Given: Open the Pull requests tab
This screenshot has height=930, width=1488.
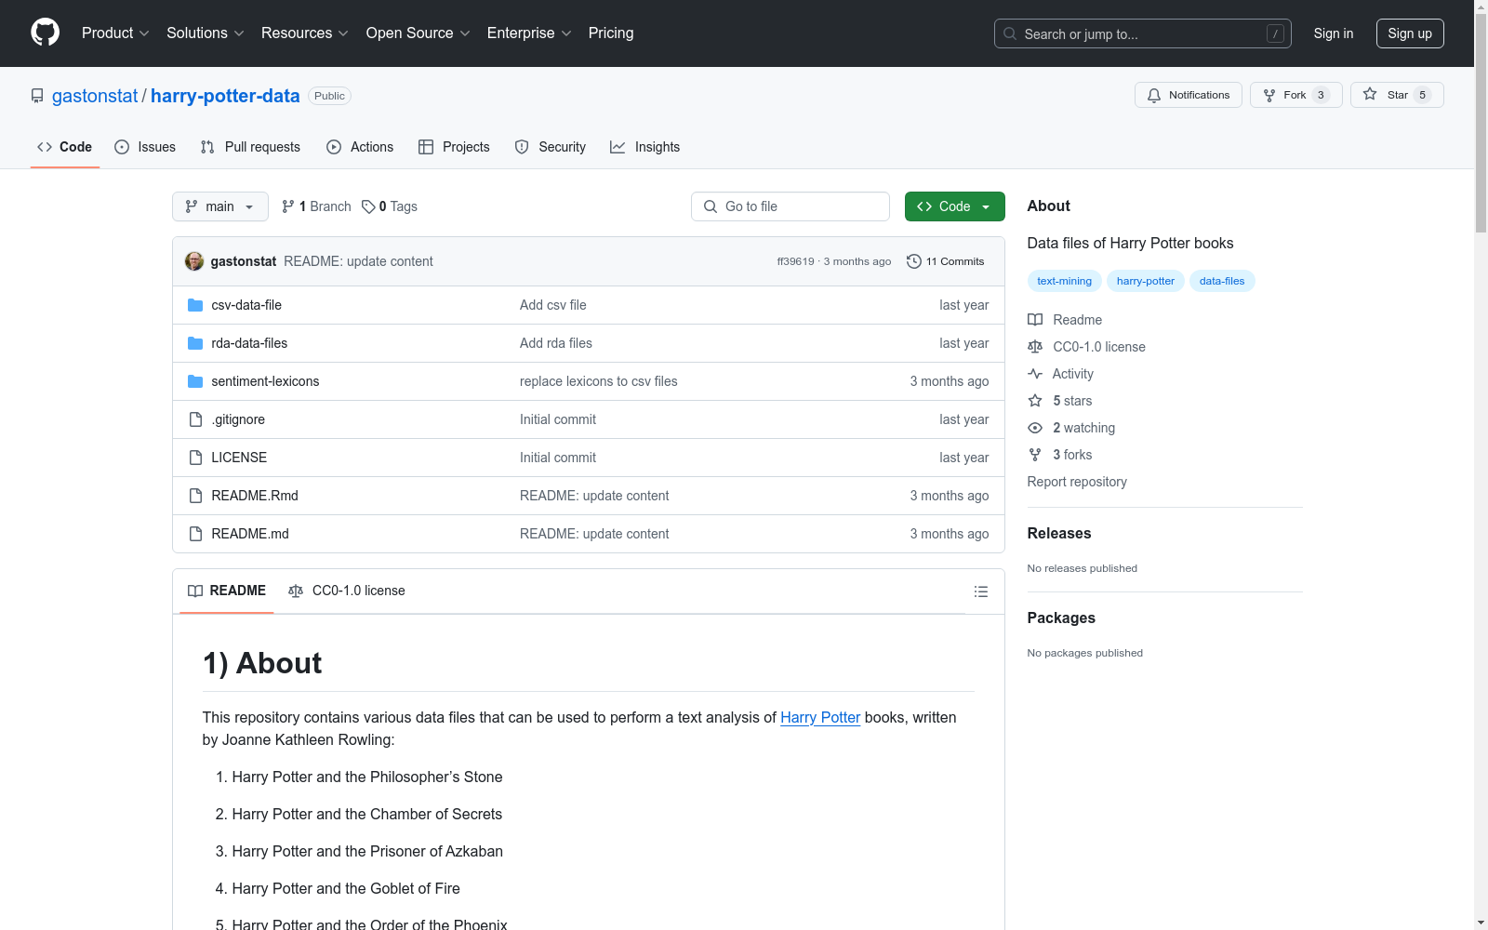Looking at the screenshot, I should 250,147.
